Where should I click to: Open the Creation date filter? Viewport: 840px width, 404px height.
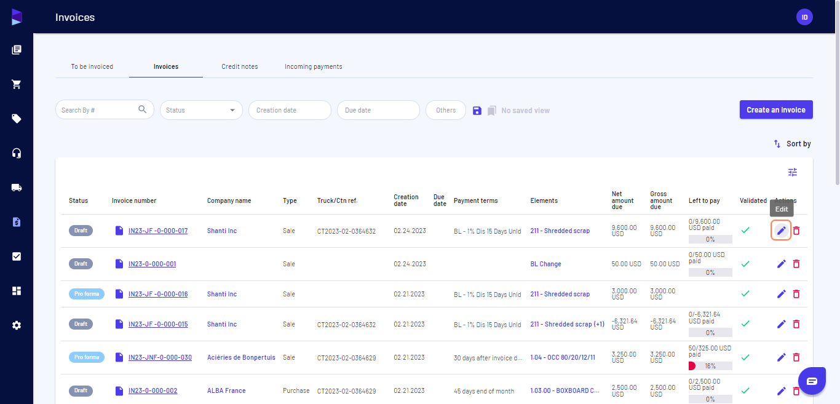click(290, 110)
